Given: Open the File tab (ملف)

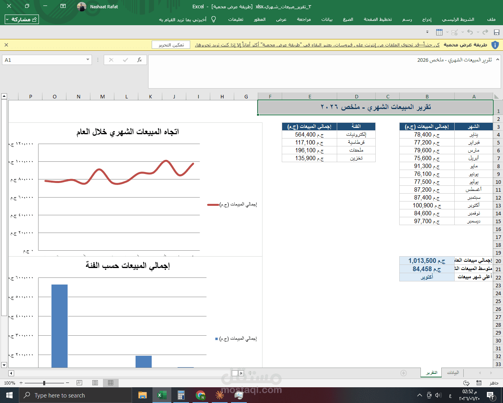Looking at the screenshot, I should tap(491, 19).
